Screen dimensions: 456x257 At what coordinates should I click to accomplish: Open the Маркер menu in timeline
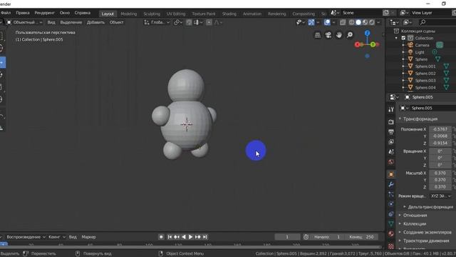[x=88, y=237]
